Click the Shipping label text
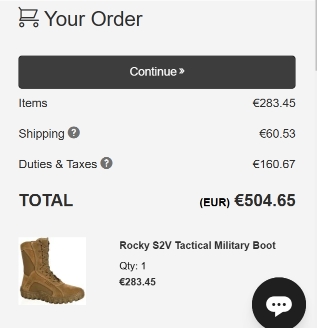 [x=41, y=134]
